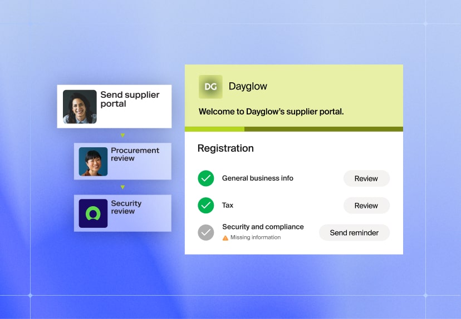Click the dark olive unfilled progress bar segment
This screenshot has height=319, width=461.
click(x=323, y=129)
